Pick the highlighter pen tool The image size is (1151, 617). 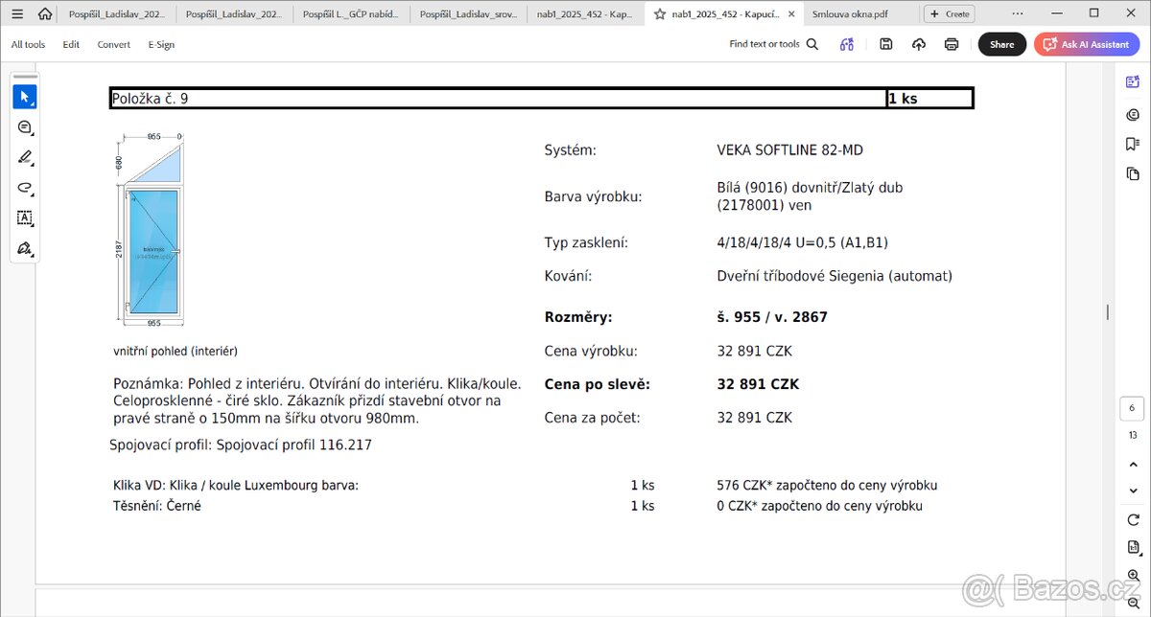(x=25, y=158)
